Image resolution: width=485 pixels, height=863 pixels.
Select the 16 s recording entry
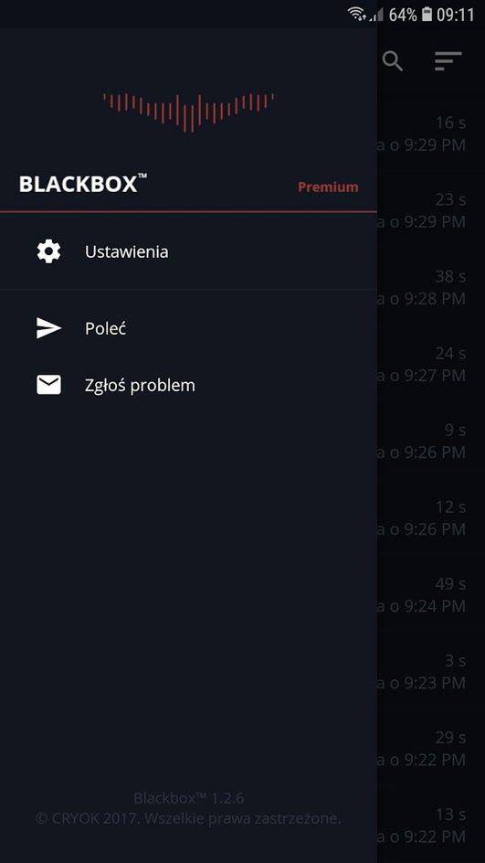[x=431, y=133]
